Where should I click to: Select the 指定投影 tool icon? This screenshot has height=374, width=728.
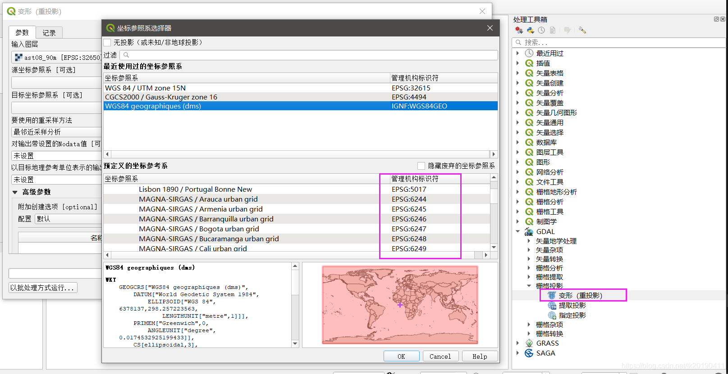tap(552, 315)
